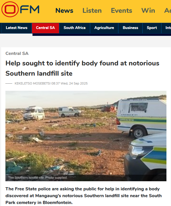171x206 pixels.
Task: Open the Win menu
Action: (x=148, y=11)
